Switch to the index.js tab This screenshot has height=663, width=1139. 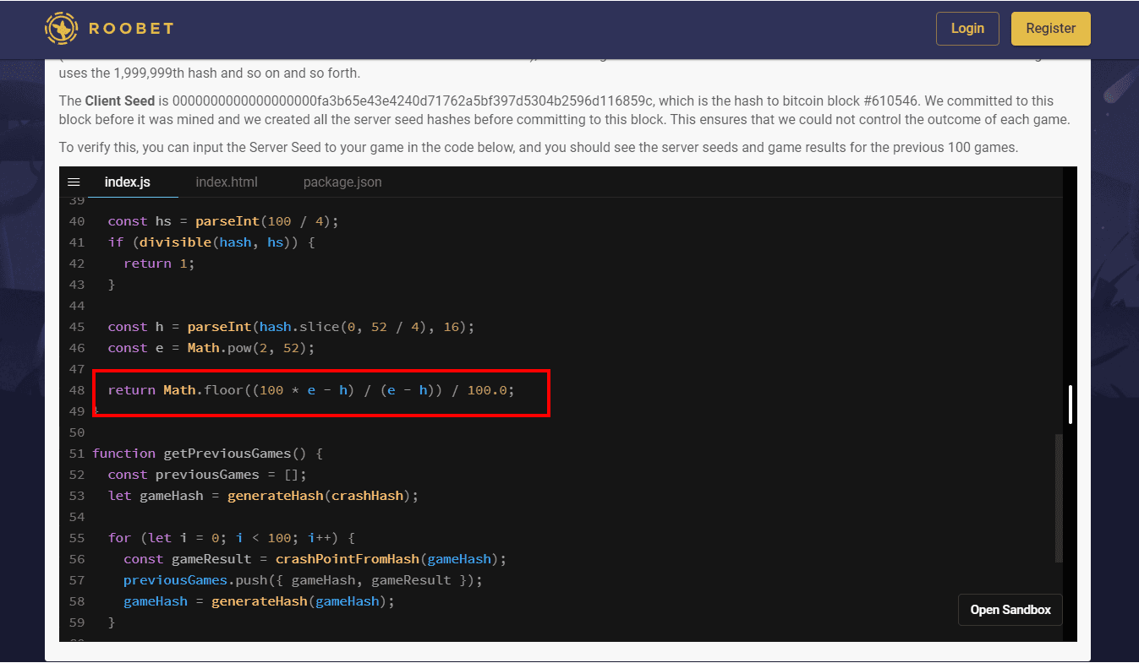[x=127, y=182]
